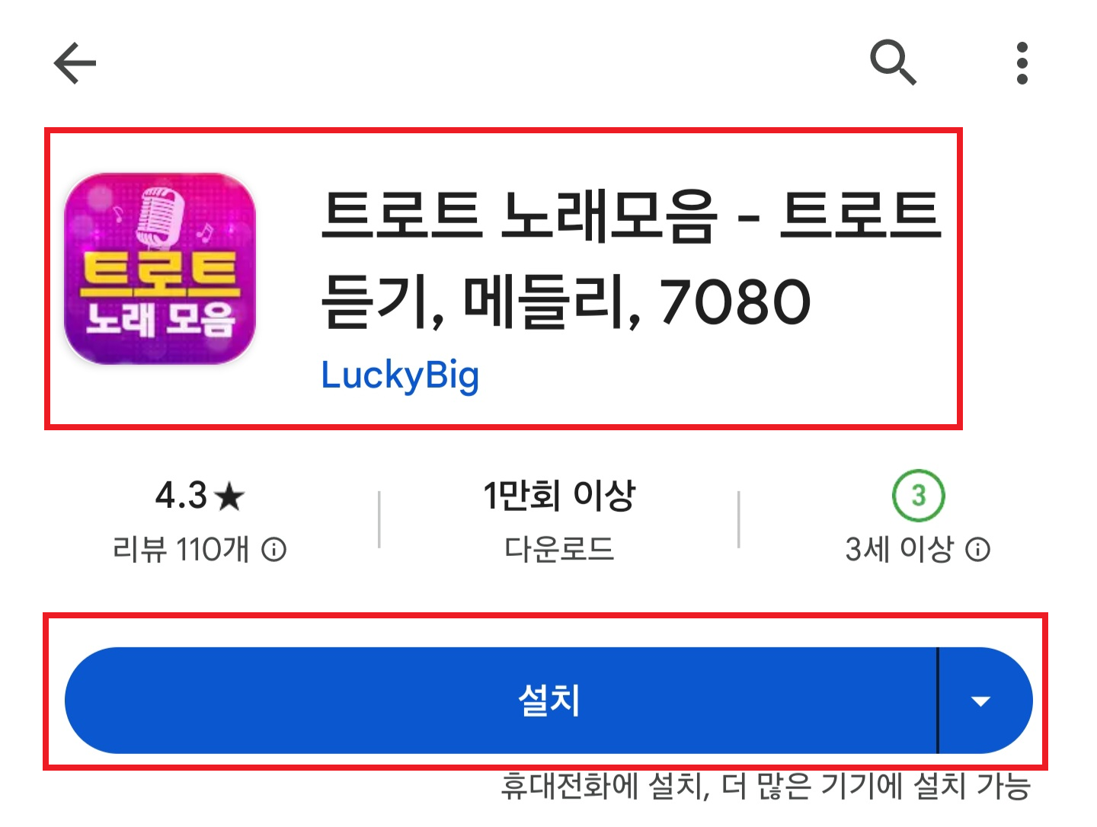Open the LuckyBig developer page

pyautogui.click(x=400, y=376)
